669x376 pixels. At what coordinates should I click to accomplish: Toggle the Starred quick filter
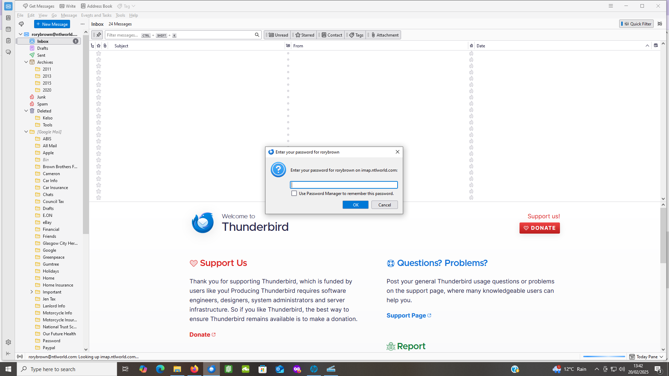click(305, 35)
